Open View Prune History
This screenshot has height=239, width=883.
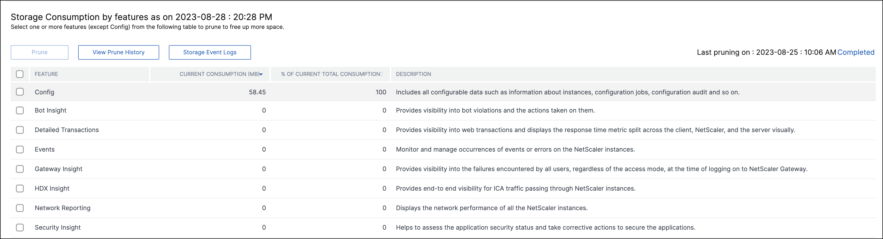tap(119, 52)
